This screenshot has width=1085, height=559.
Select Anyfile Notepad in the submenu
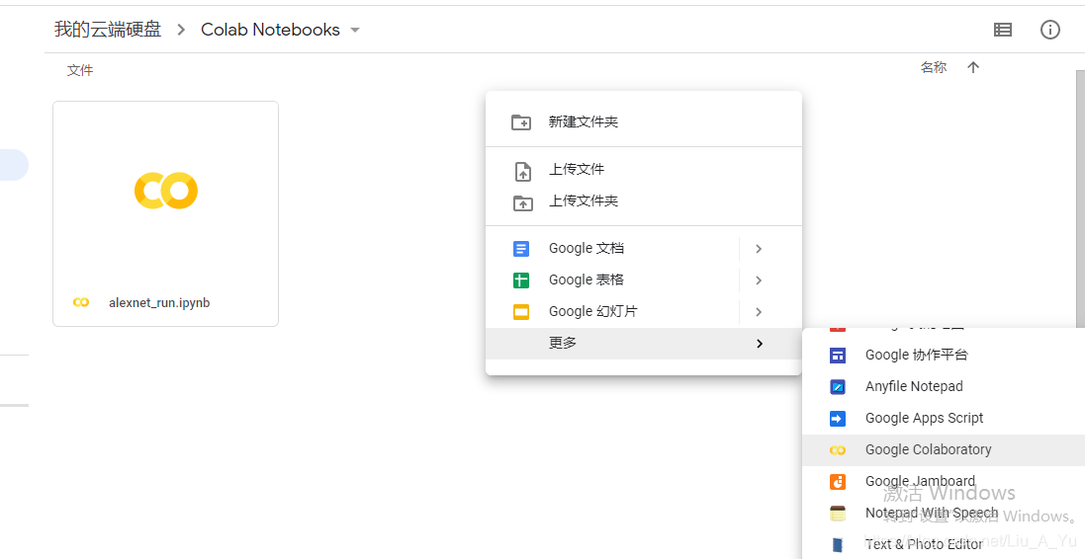(944, 387)
